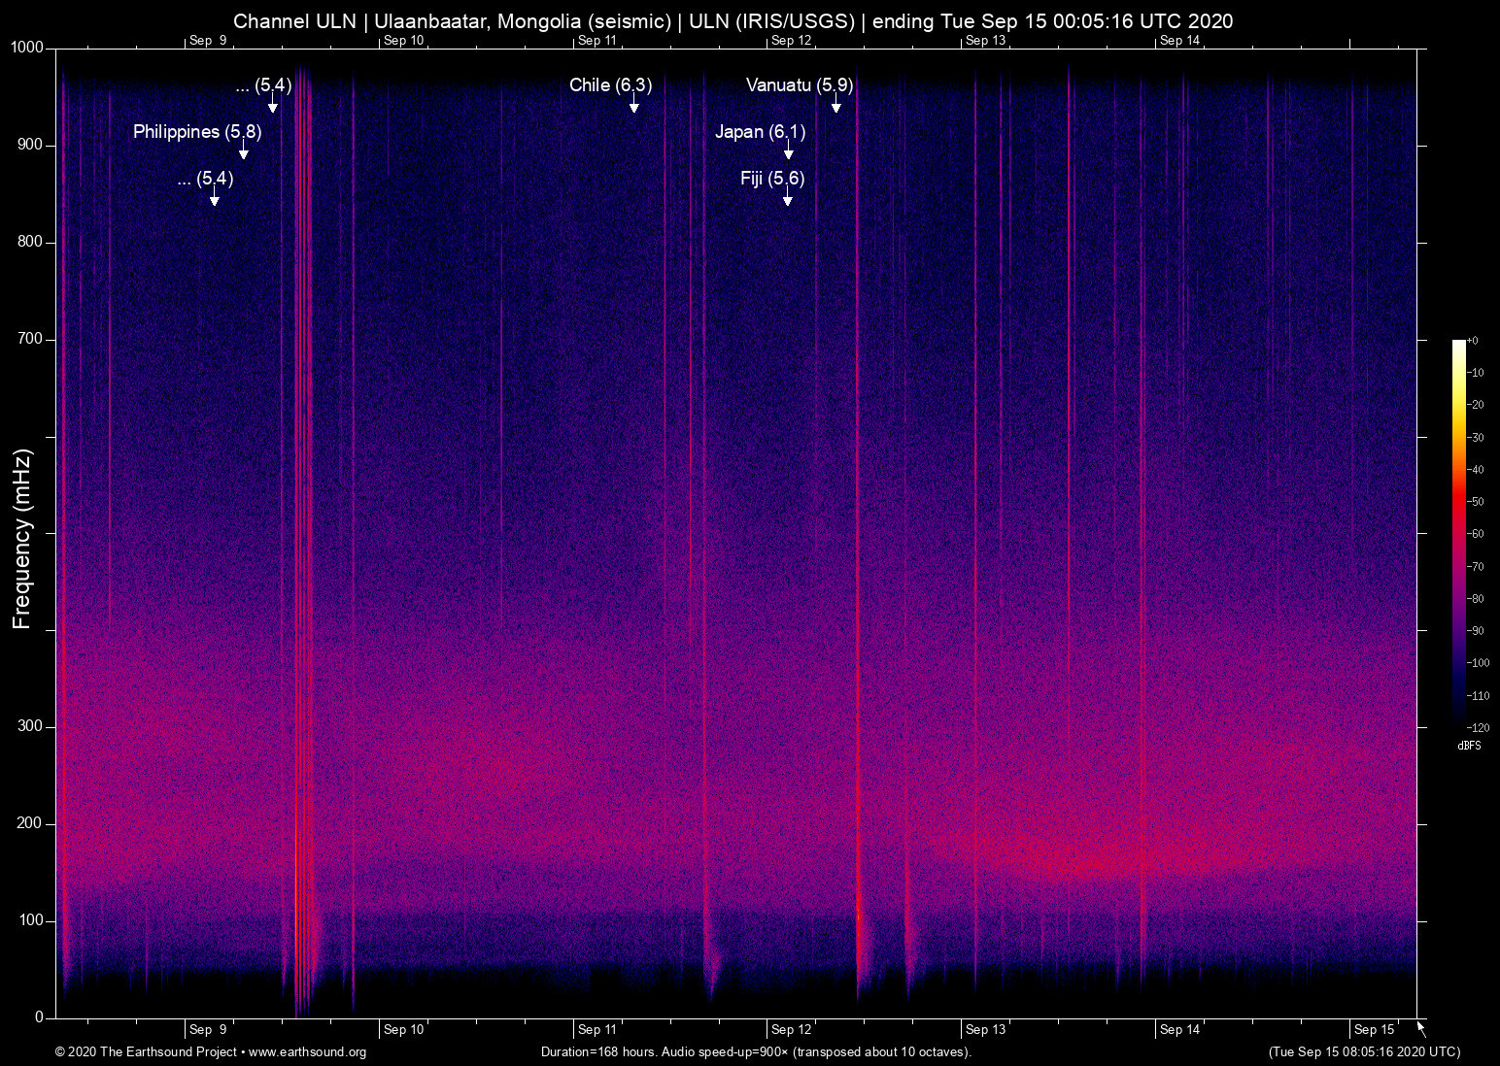Select the 1000 frequency tick label
Screen dimensions: 1500x1066
pyautogui.click(x=25, y=47)
